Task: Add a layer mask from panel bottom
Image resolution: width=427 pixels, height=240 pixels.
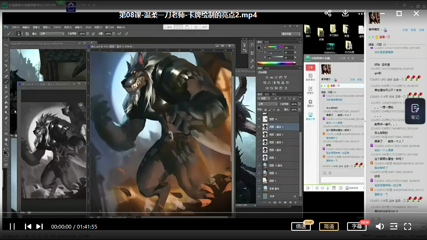Action: coord(275,203)
